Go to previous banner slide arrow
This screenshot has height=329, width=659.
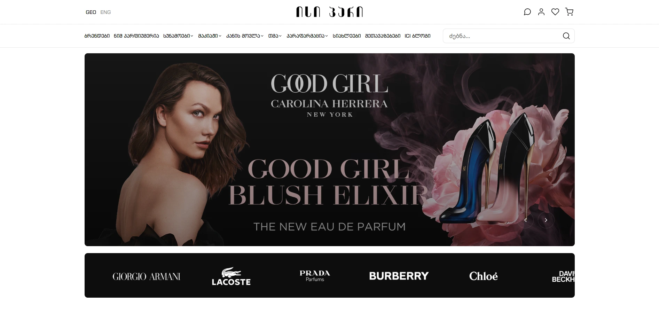[x=525, y=220]
